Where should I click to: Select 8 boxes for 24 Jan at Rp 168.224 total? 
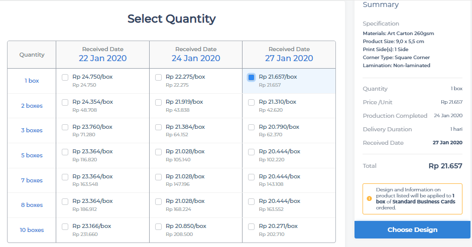pyautogui.click(x=159, y=201)
